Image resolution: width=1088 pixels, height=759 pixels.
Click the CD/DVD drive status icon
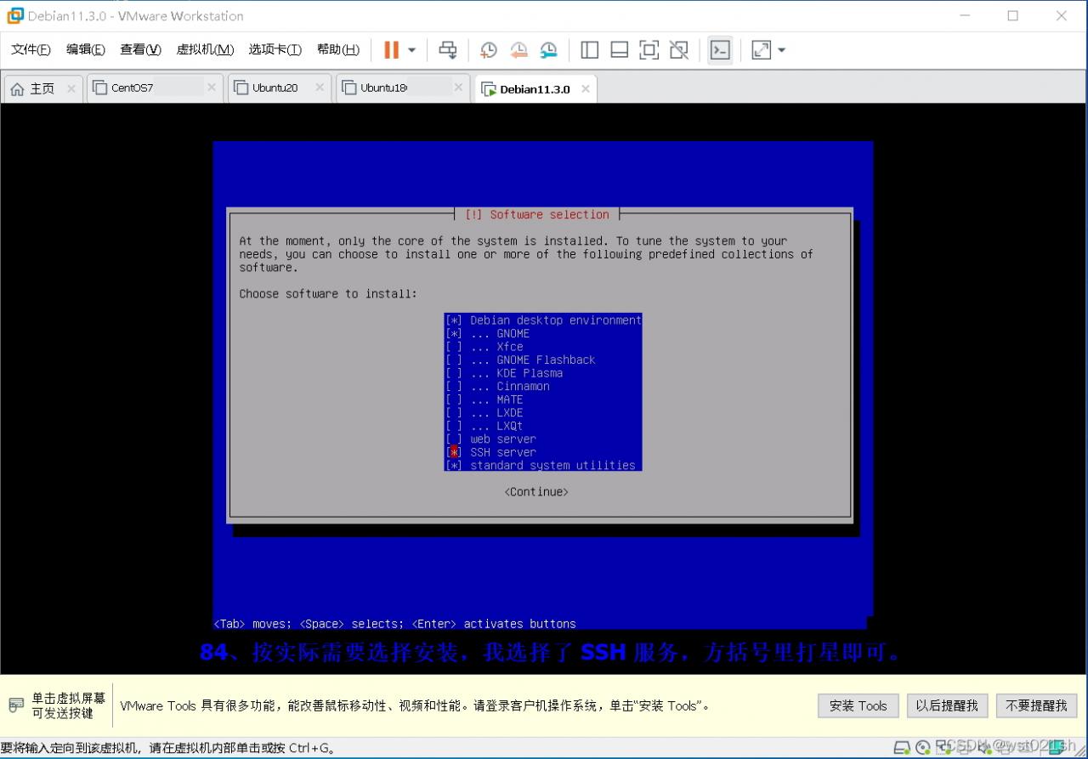point(923,747)
